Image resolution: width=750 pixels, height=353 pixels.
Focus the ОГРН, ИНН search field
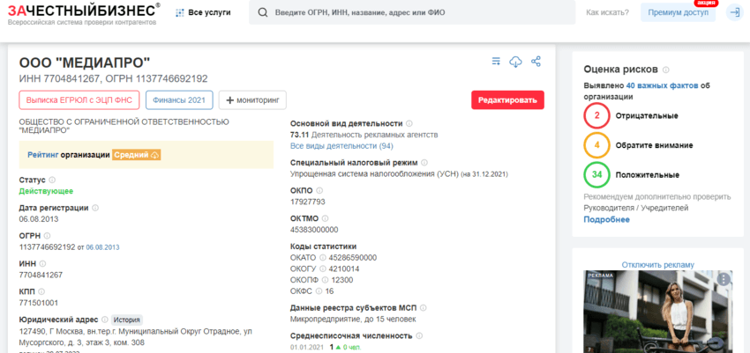(412, 12)
